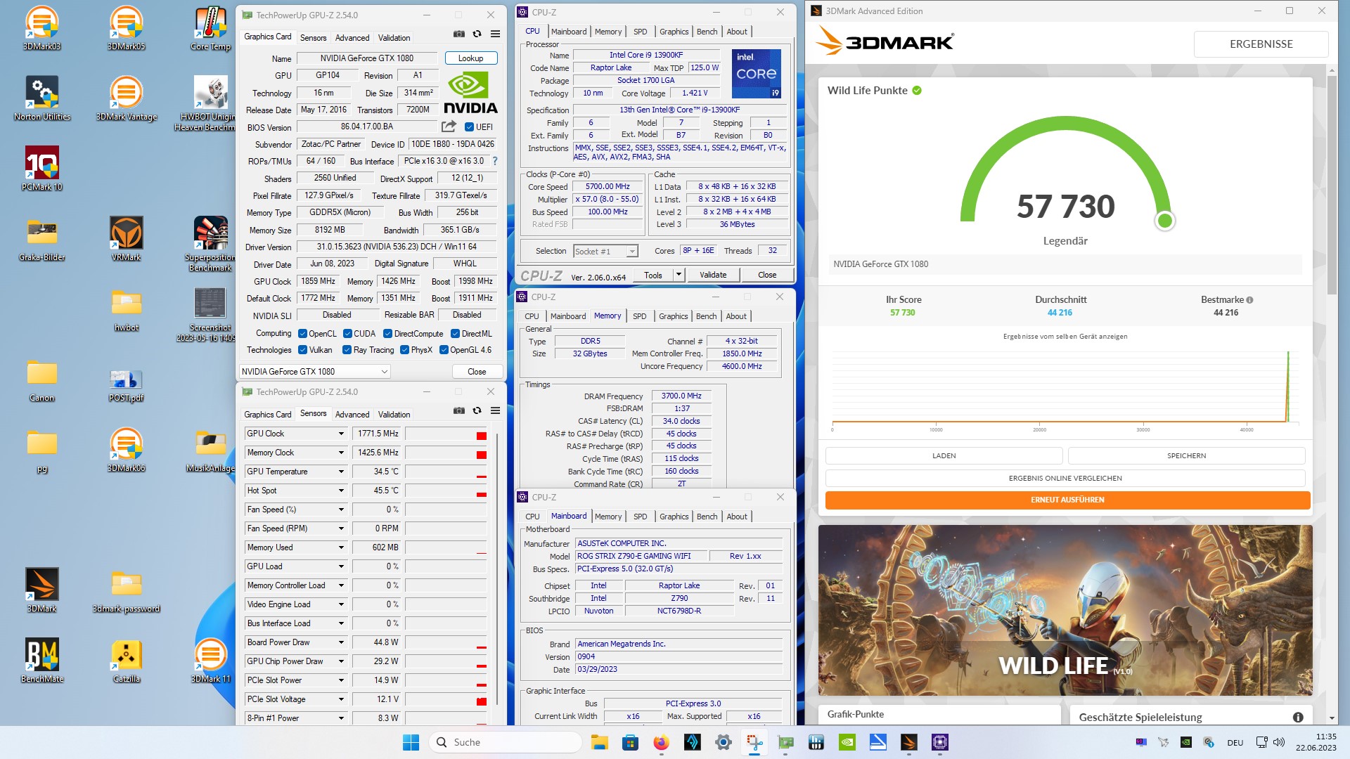Open the Memory Clock sensor dropdown
1350x759 pixels.
[342, 453]
